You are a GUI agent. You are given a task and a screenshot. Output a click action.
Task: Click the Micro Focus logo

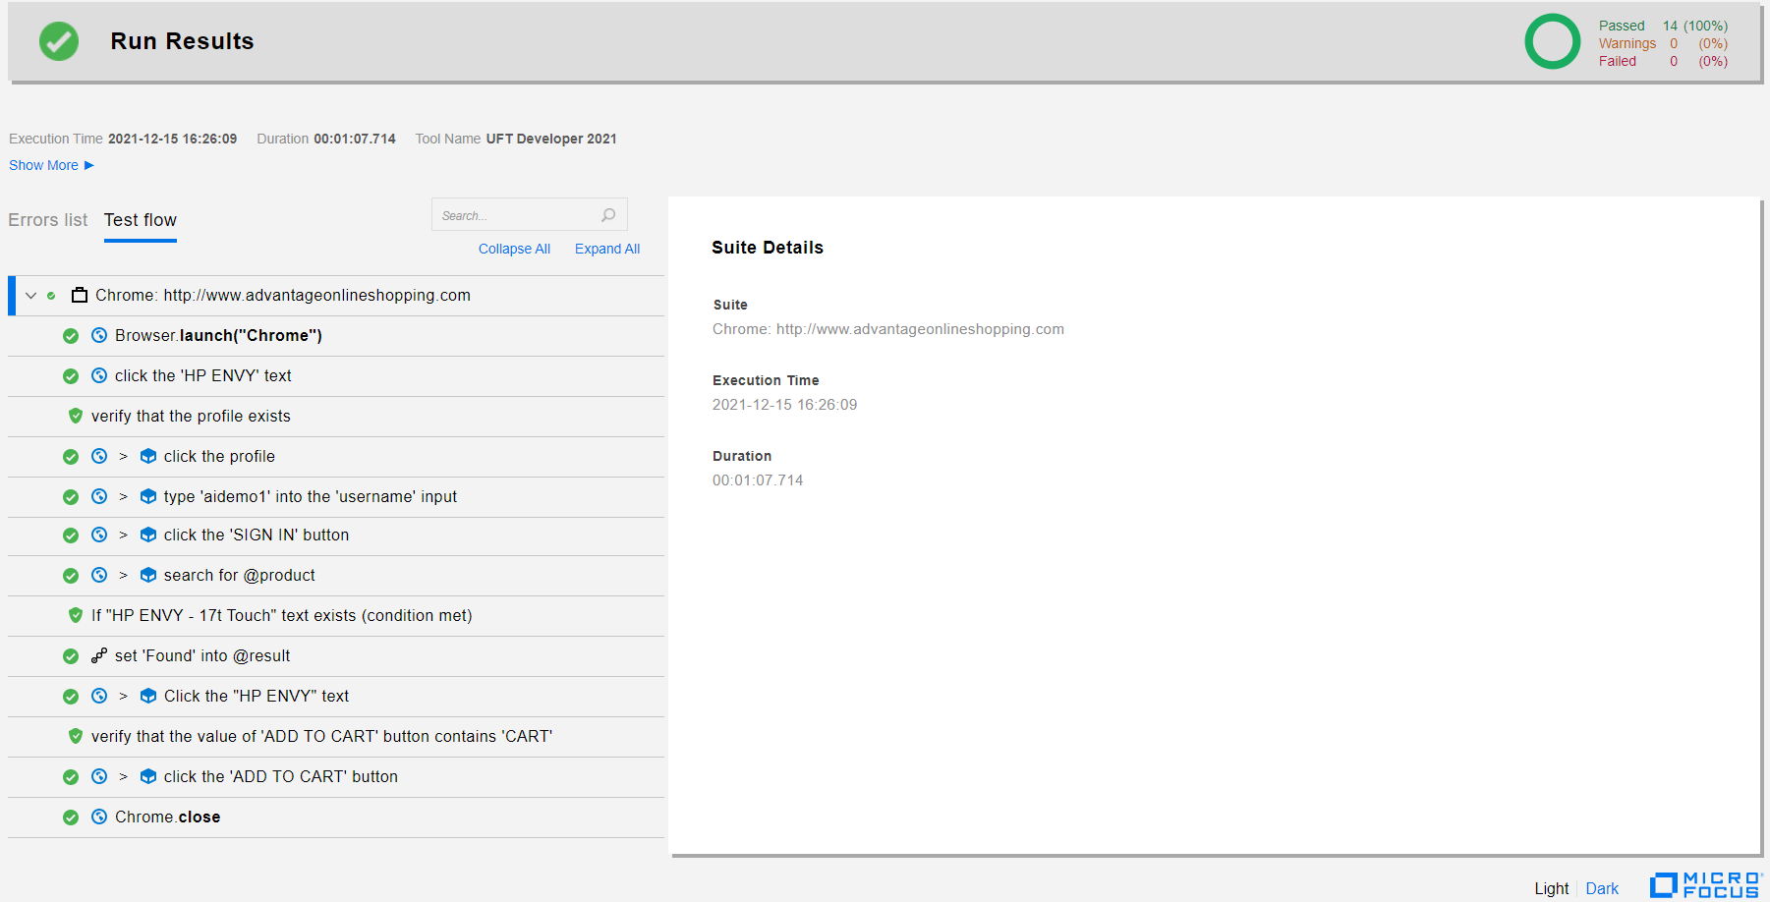click(1705, 884)
